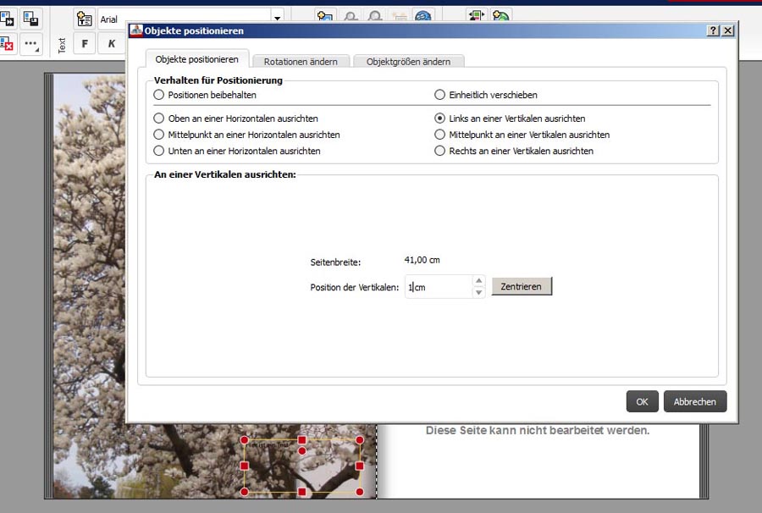Screen dimensions: 762x513
Task: Select 'Oben an einer Horizontalen ausrichten'
Action: (x=158, y=119)
